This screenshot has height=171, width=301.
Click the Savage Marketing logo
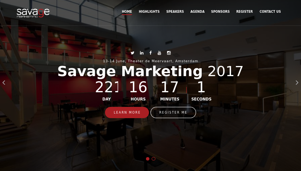[33, 13]
